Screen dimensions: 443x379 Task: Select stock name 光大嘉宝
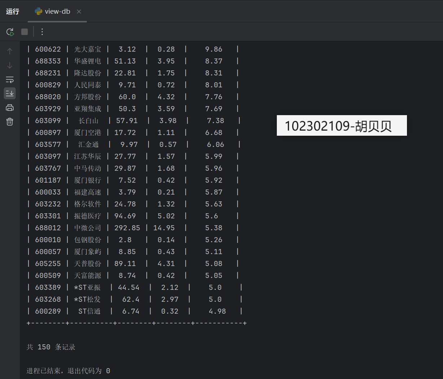click(88, 49)
